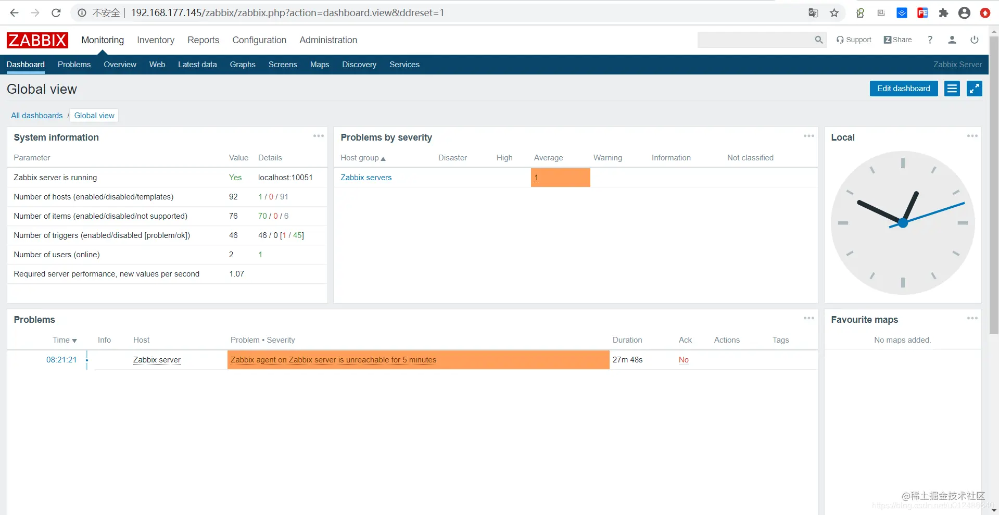Viewport: 999px width, 515px height.
Task: Click the sign out power icon
Action: coord(975,40)
